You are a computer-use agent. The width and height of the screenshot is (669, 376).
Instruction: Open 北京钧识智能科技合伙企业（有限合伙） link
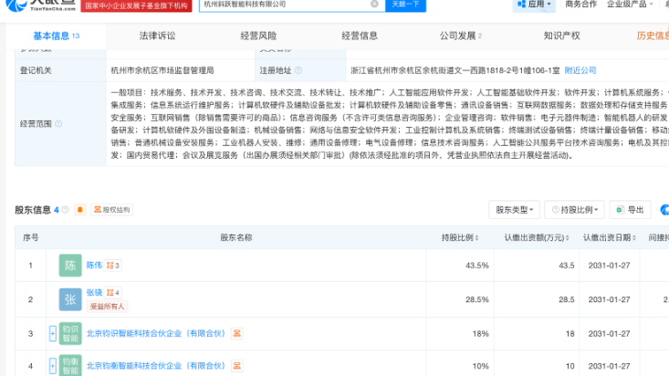[x=156, y=333]
